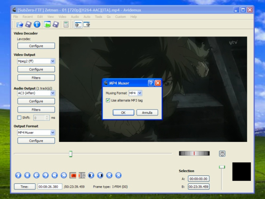Uncheck Use alternate MP3 tag
Screen dimensions: 265x199
pos(108,100)
